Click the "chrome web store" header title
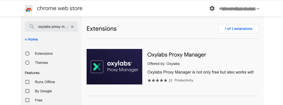The image size is (283, 105). [x=59, y=8]
